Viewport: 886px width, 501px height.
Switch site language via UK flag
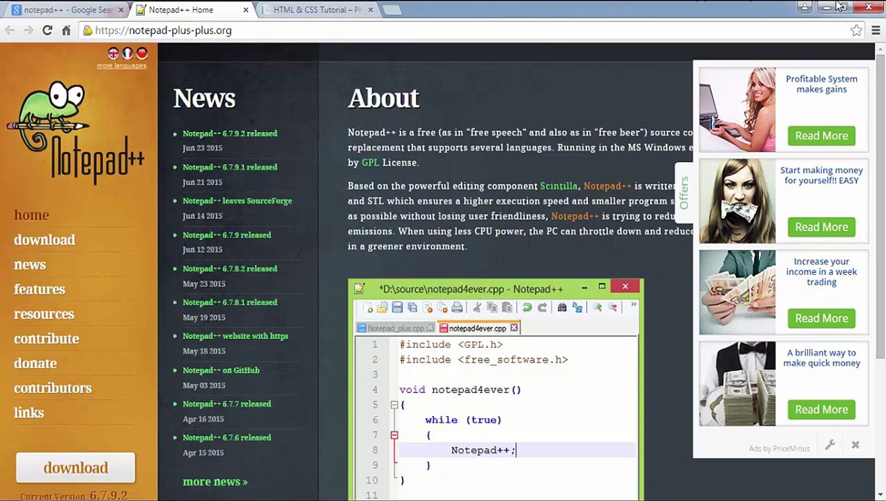(x=113, y=54)
